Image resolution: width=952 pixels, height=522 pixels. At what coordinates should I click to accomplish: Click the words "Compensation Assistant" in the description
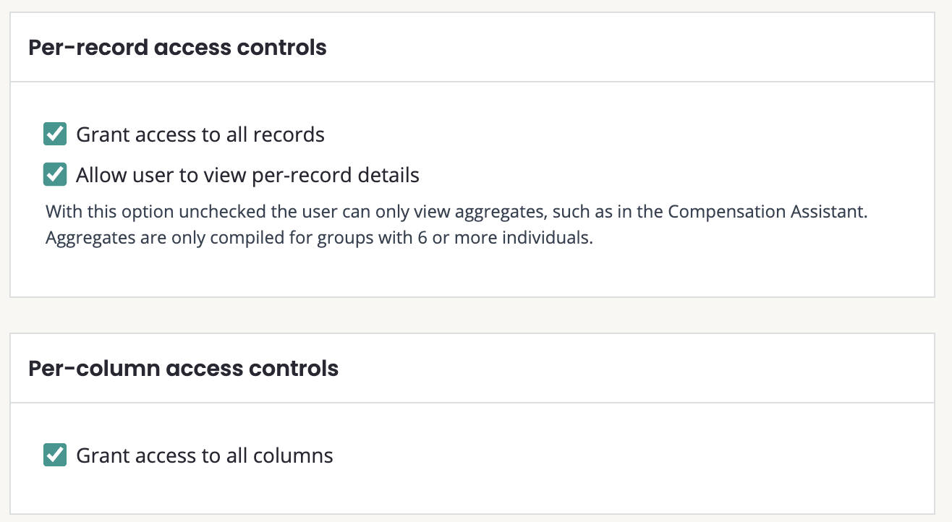coord(765,213)
